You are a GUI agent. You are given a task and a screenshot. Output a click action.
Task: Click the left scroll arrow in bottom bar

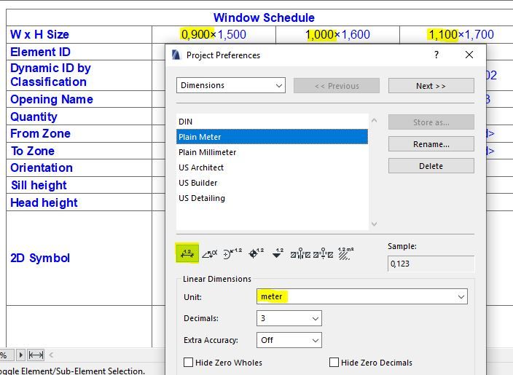pos(51,355)
